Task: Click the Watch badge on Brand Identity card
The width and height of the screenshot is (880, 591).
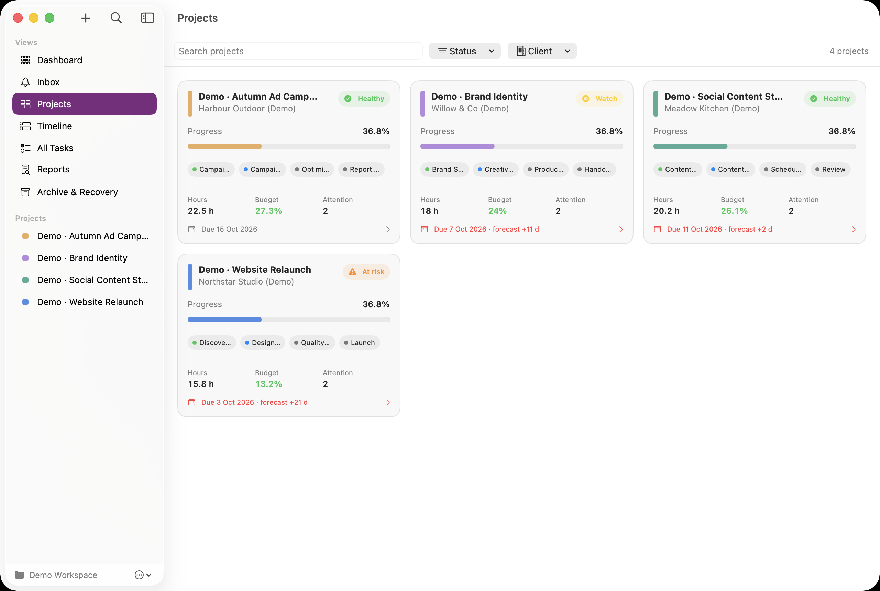Action: click(599, 99)
